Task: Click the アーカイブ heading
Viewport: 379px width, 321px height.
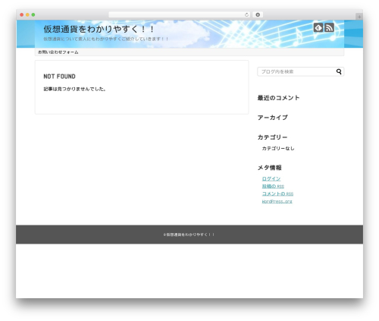Action: [x=272, y=118]
